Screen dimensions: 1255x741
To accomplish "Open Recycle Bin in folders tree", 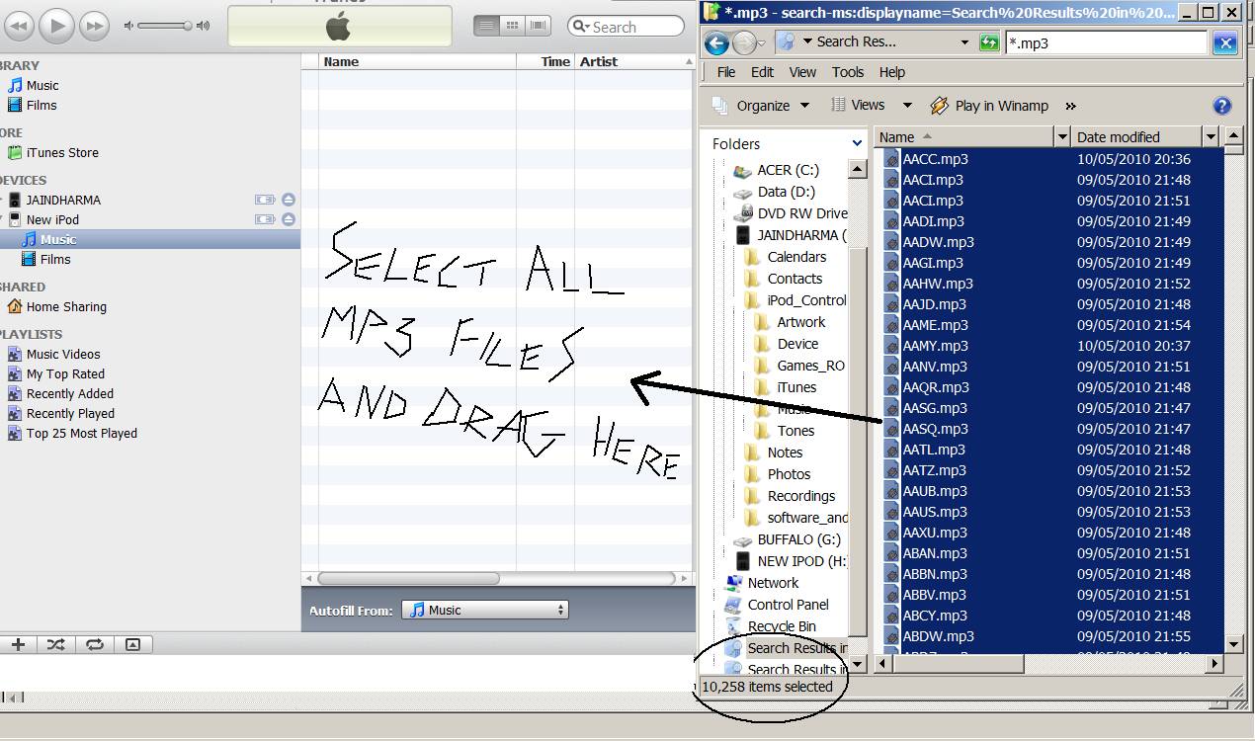I will point(771,626).
